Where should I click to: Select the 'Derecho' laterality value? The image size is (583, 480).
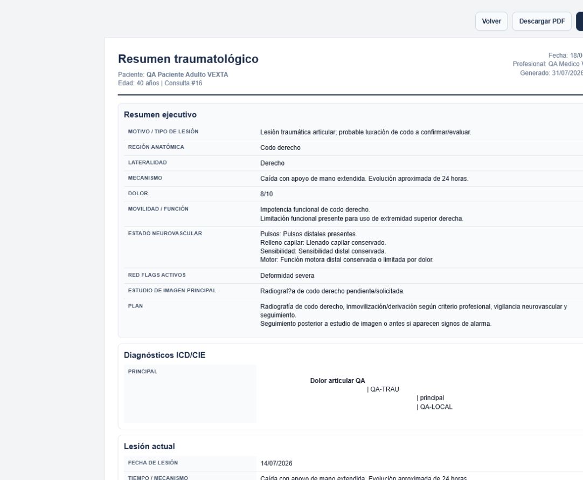coord(272,163)
